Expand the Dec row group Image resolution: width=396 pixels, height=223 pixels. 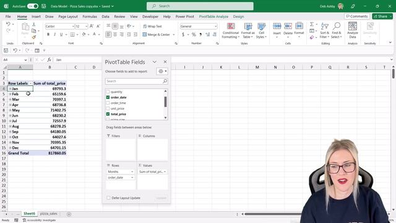(x=10, y=147)
